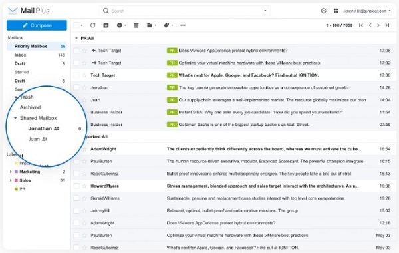Star the JohnnyHill email

coord(84,210)
